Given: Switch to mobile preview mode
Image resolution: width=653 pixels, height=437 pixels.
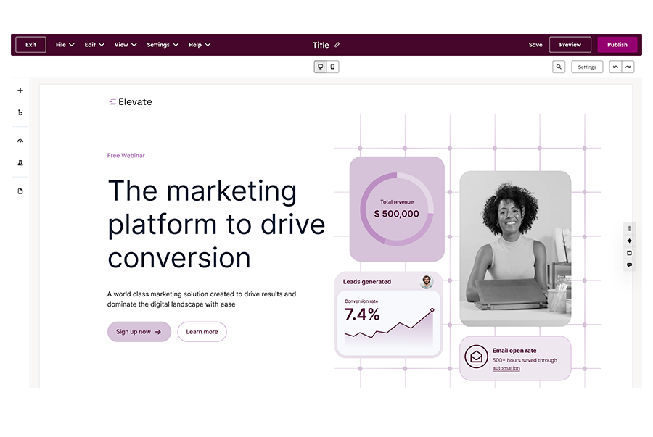Looking at the screenshot, I should point(332,67).
